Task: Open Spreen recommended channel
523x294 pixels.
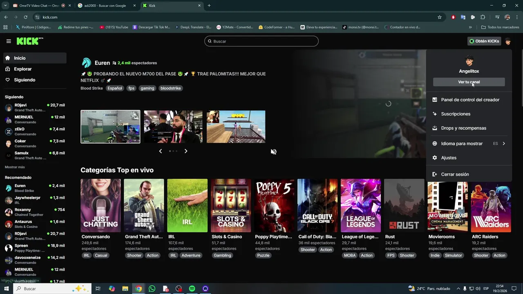Action: coord(35,248)
